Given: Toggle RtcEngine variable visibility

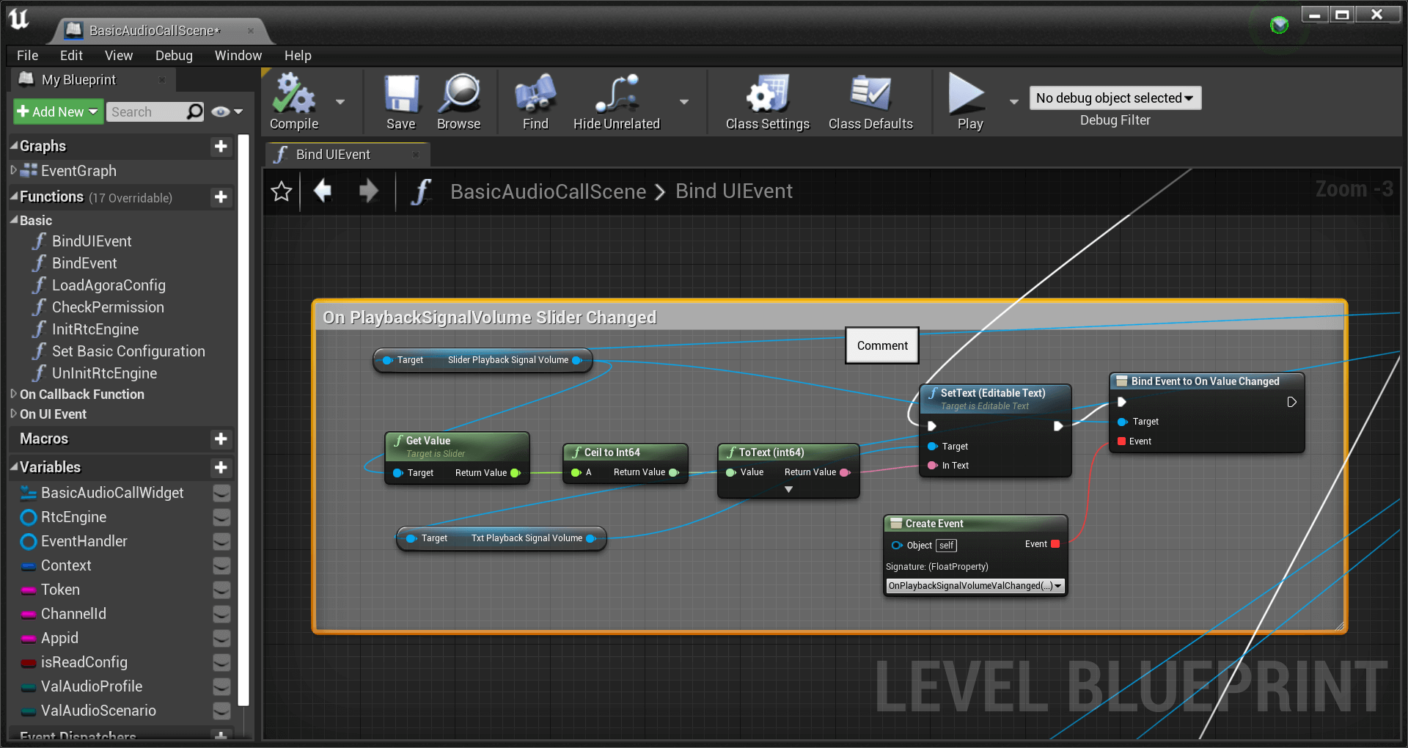Looking at the screenshot, I should (221, 518).
